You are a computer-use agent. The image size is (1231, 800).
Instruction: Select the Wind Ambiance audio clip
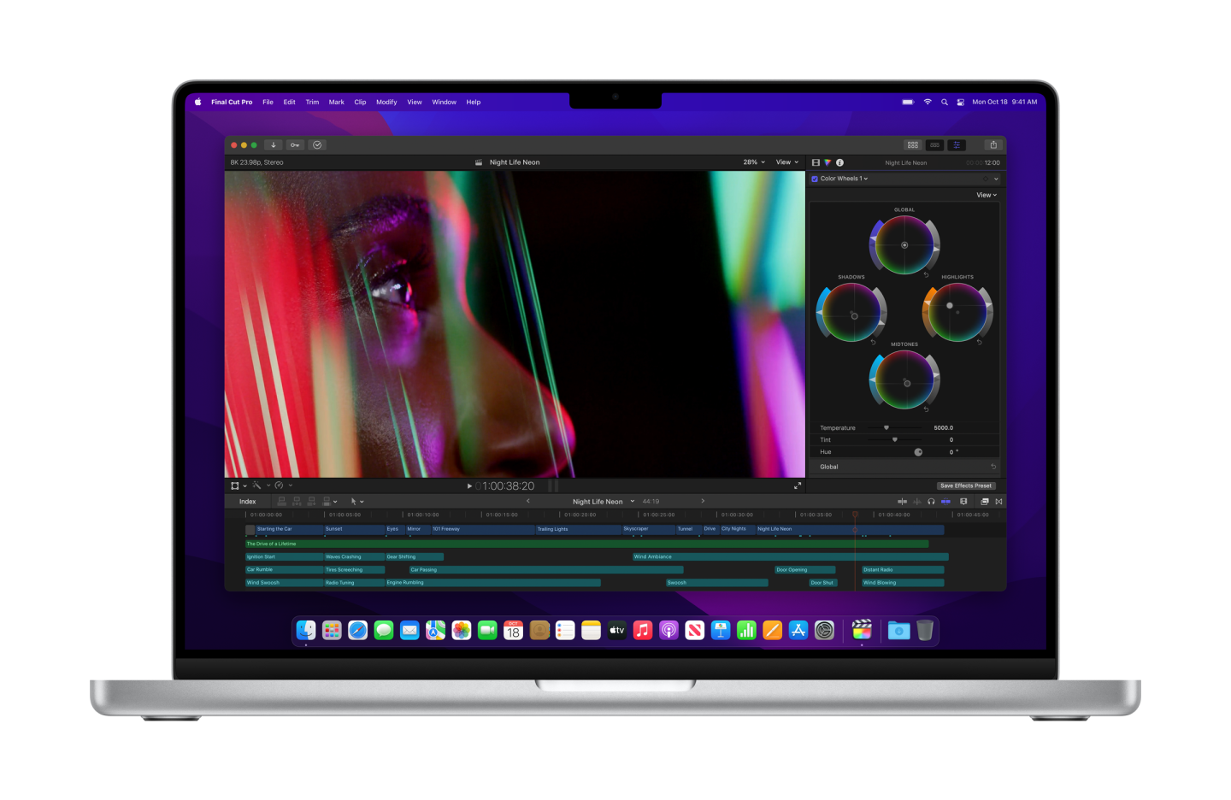(727, 556)
